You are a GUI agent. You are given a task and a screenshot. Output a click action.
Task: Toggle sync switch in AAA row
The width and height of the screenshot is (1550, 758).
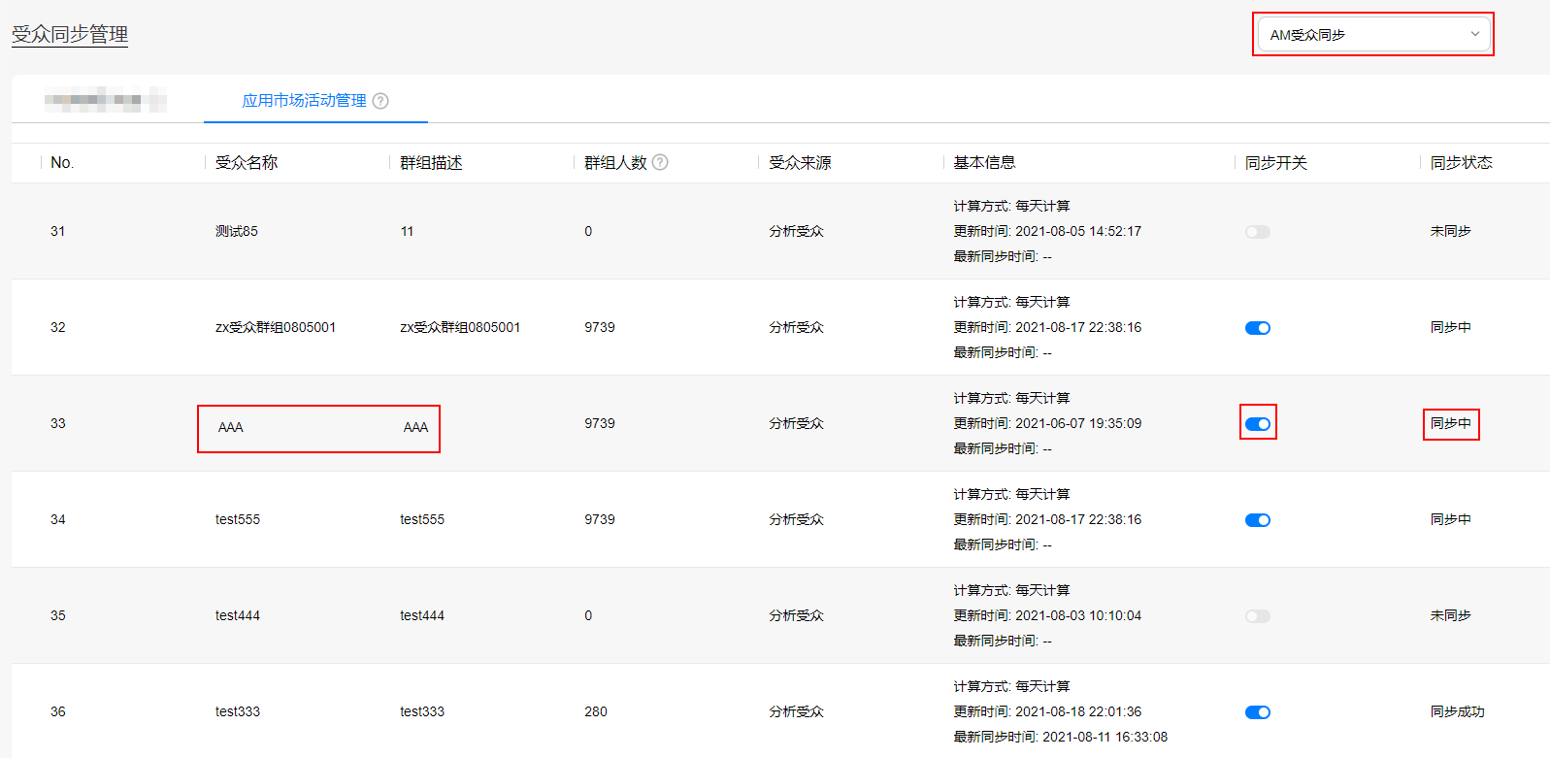1257,424
